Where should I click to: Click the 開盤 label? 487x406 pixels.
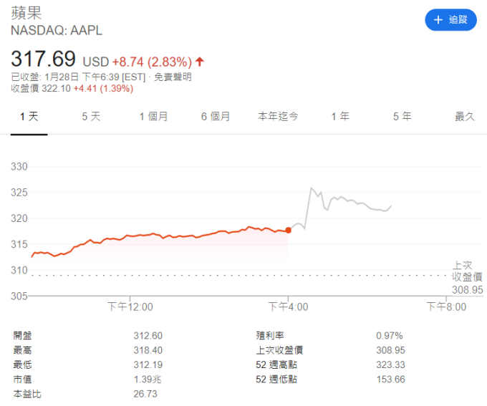(22, 336)
